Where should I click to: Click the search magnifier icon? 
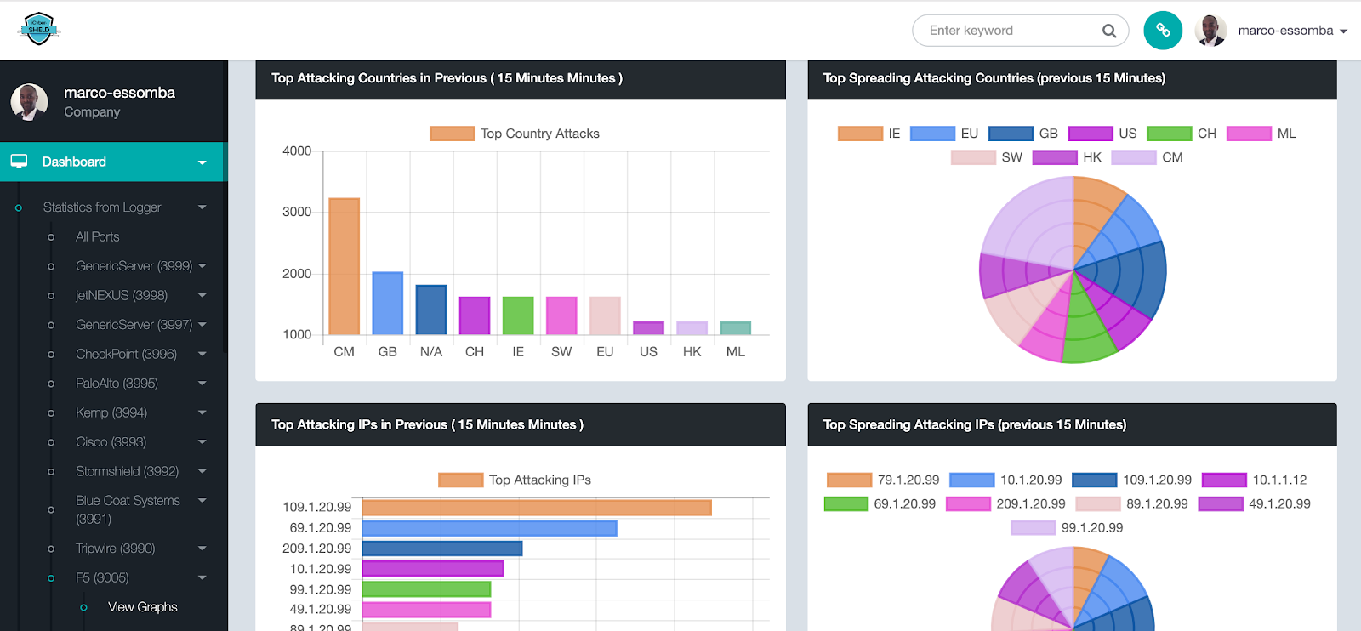[x=1109, y=31]
